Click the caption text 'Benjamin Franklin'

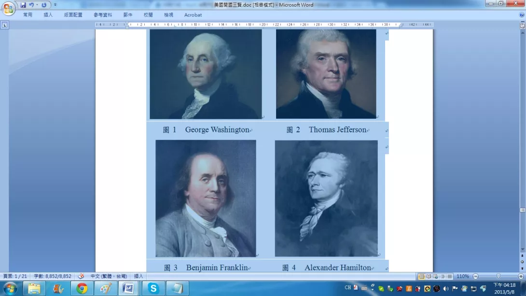[217, 268]
